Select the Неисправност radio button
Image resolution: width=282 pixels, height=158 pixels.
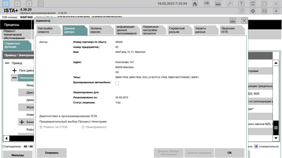pyautogui.click(x=83, y=127)
